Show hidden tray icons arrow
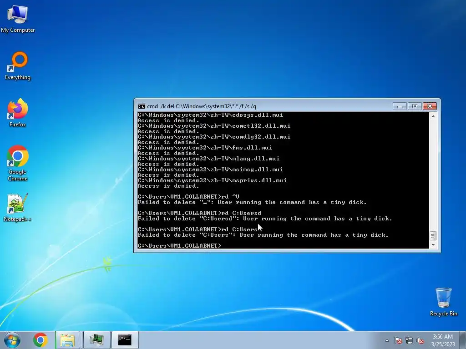 pyautogui.click(x=387, y=340)
